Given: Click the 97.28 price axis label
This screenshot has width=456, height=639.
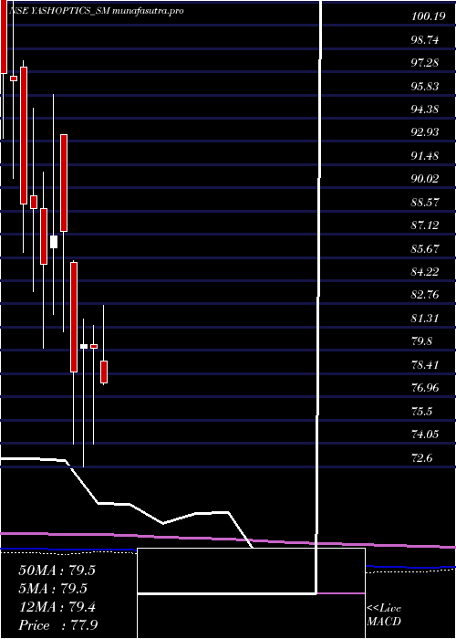Looking at the screenshot, I should tap(425, 63).
